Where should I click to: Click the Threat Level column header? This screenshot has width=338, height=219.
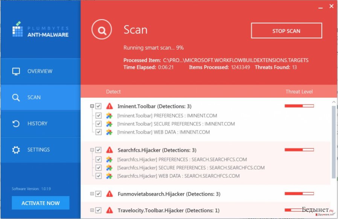pos(299,91)
